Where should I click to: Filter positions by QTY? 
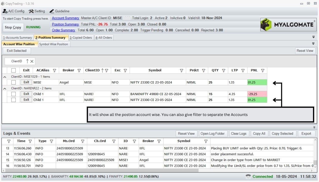pyautogui.click(x=224, y=70)
